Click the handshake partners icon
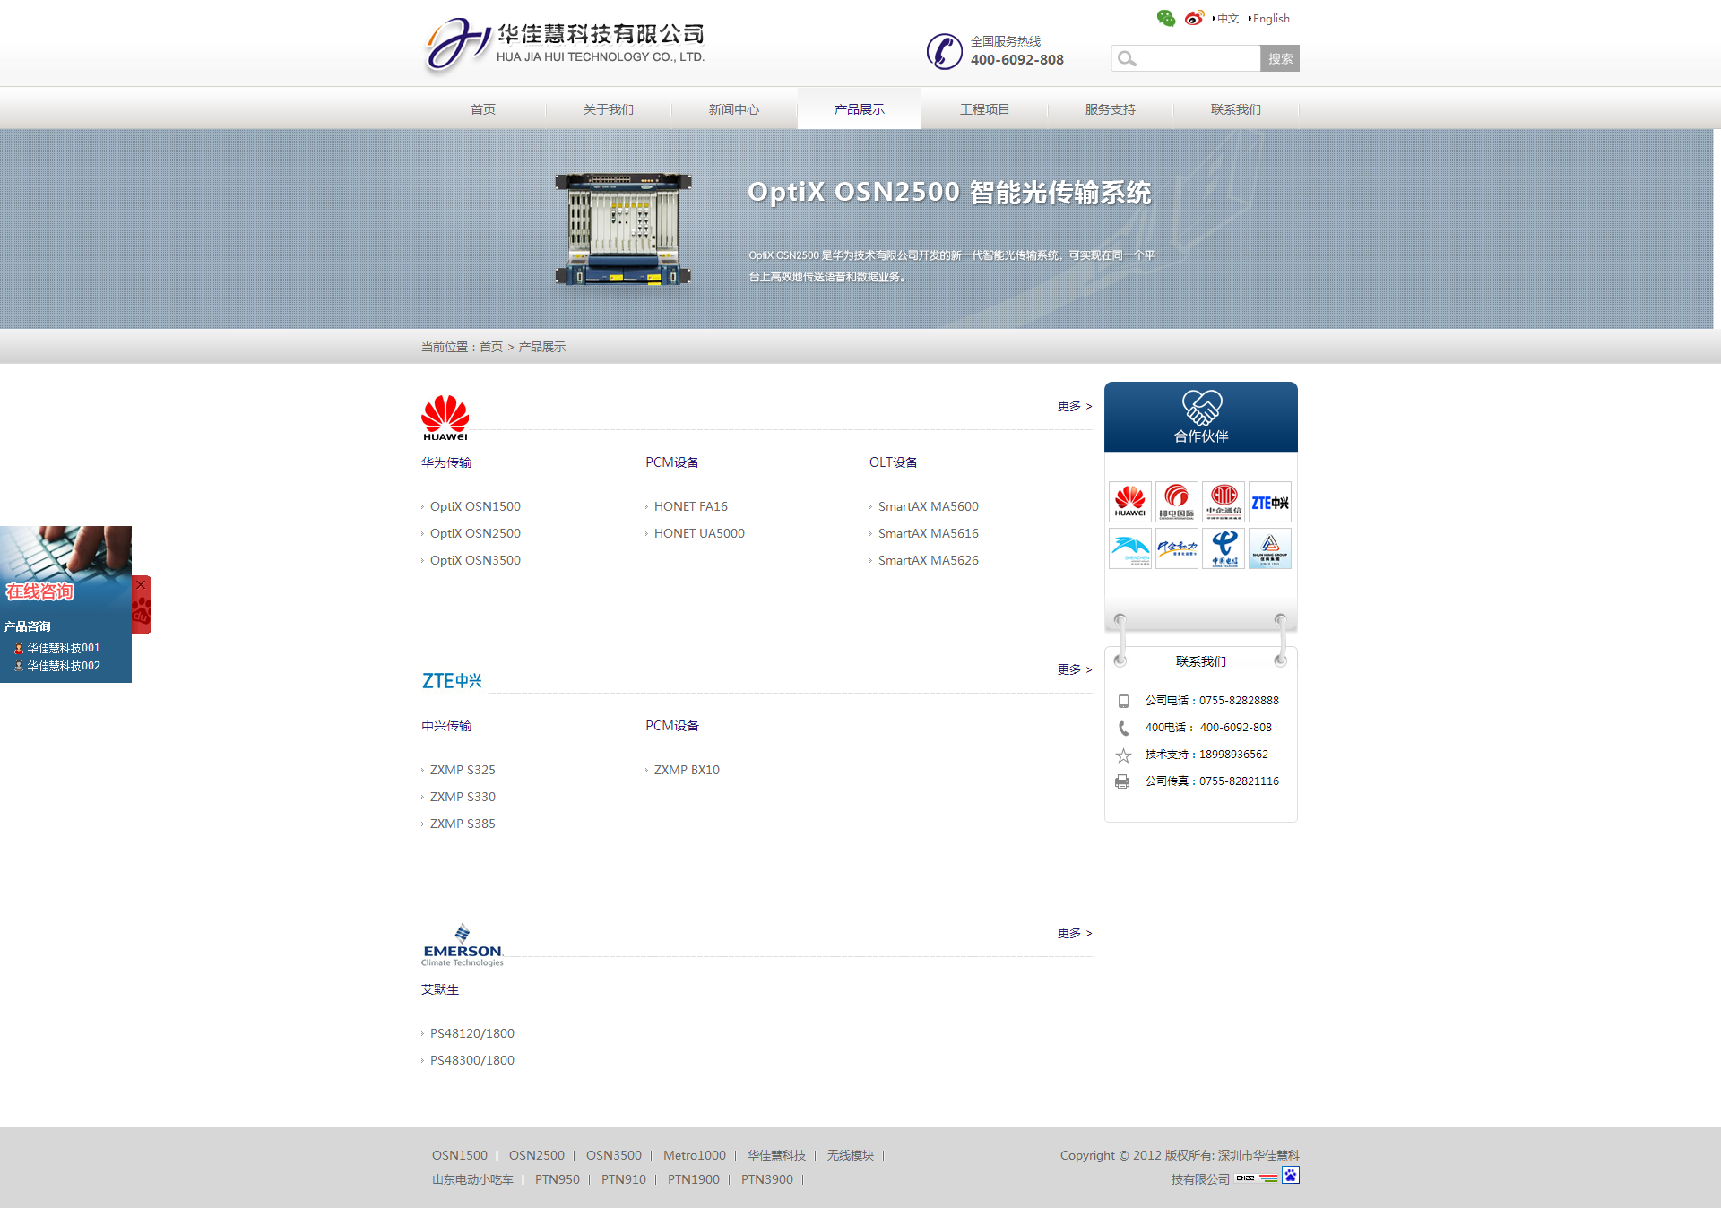The width and height of the screenshot is (1721, 1208). click(1201, 408)
